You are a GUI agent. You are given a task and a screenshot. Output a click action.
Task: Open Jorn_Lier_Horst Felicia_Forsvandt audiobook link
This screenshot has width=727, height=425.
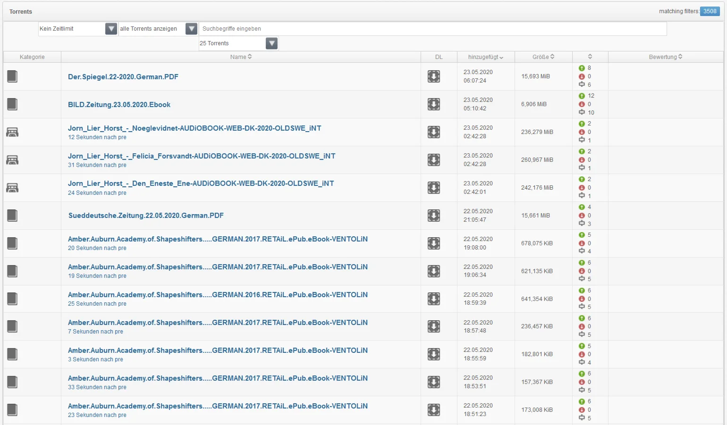pyautogui.click(x=202, y=156)
